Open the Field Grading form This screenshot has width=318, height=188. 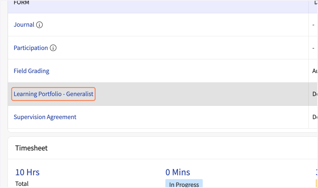tap(32, 71)
